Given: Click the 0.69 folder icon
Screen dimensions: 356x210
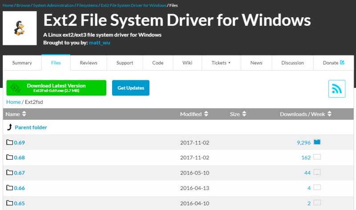Looking at the screenshot, I should (x=10, y=143).
